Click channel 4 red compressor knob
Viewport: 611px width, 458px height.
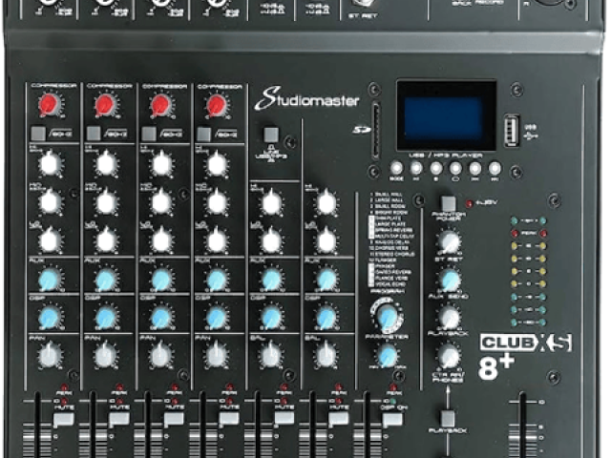pyautogui.click(x=217, y=104)
